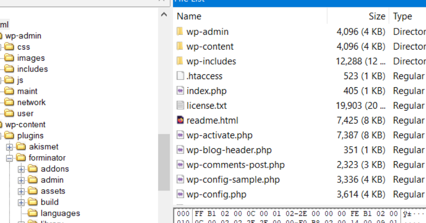Click the forminator folder icon in tree
This screenshot has height=223, width=426.
tap(21, 158)
